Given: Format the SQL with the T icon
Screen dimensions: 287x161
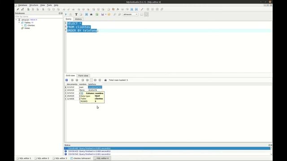Looking at the screenshot, I should coord(76,14).
